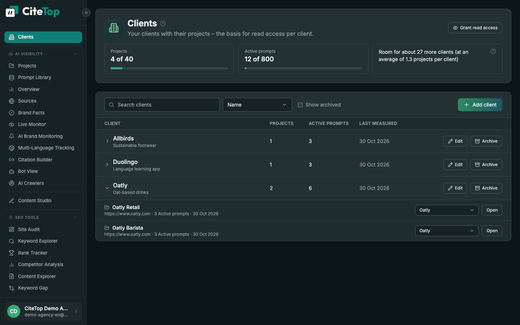
Task: Expand the Duolingo client row
Action: 107,165
